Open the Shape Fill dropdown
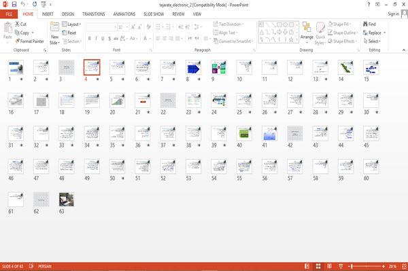The image size is (408, 271). (x=339, y=24)
